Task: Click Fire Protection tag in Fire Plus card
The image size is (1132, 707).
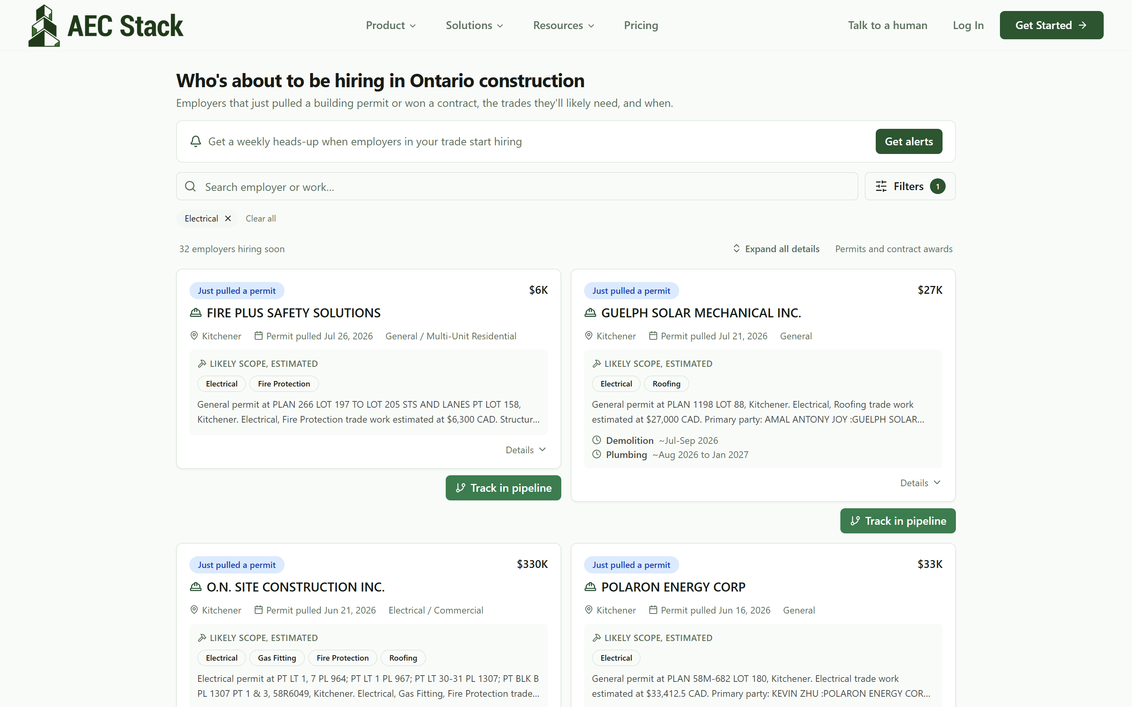Action: [284, 383]
